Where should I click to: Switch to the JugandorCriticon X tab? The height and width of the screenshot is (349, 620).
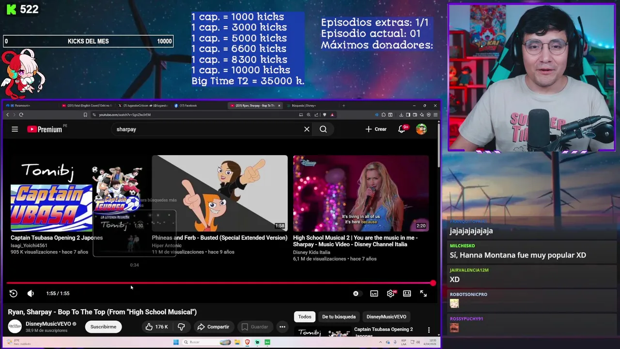(x=143, y=105)
